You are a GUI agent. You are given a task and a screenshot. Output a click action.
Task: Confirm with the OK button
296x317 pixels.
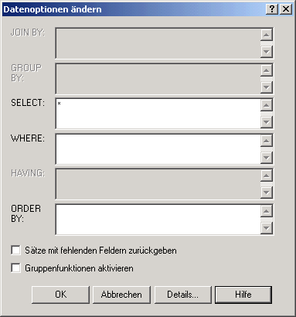(60, 295)
